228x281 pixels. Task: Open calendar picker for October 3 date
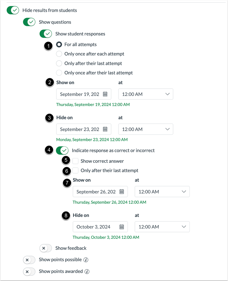click(122, 227)
